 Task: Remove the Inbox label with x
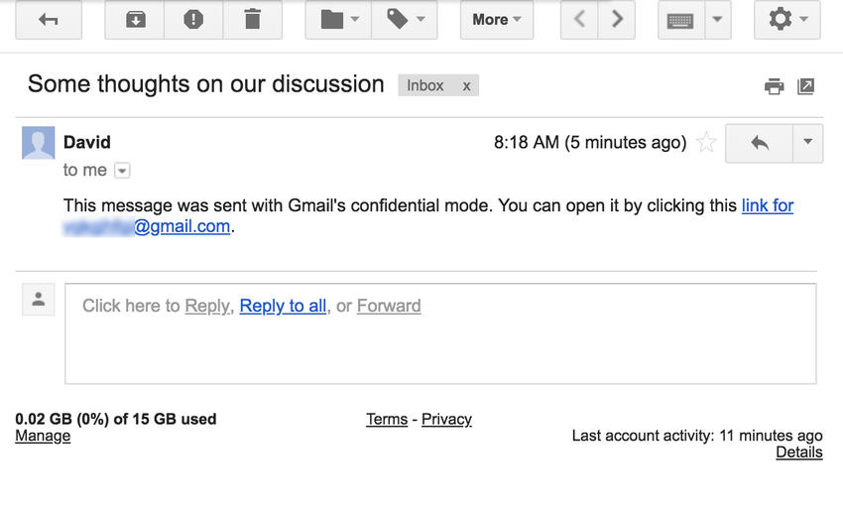tap(466, 85)
